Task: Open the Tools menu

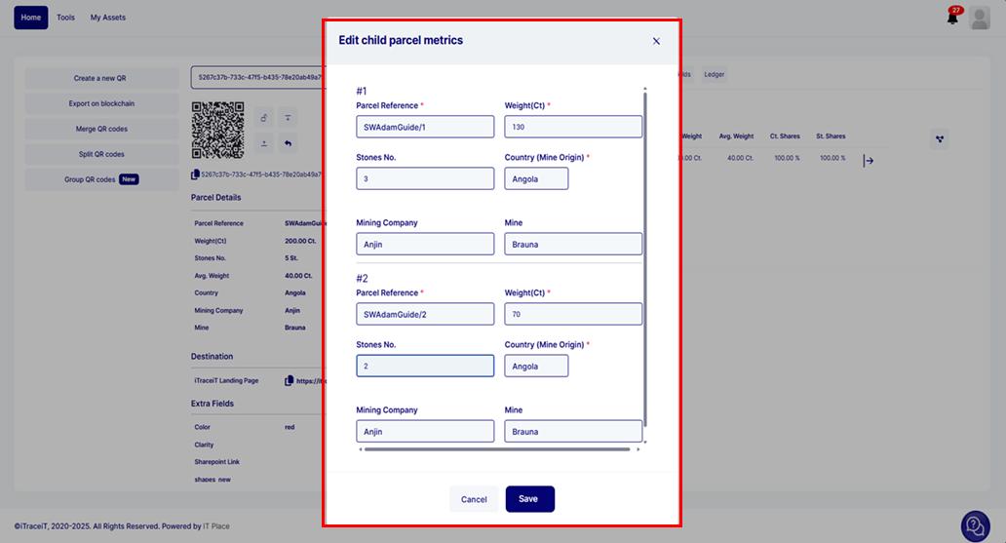Action: tap(65, 18)
